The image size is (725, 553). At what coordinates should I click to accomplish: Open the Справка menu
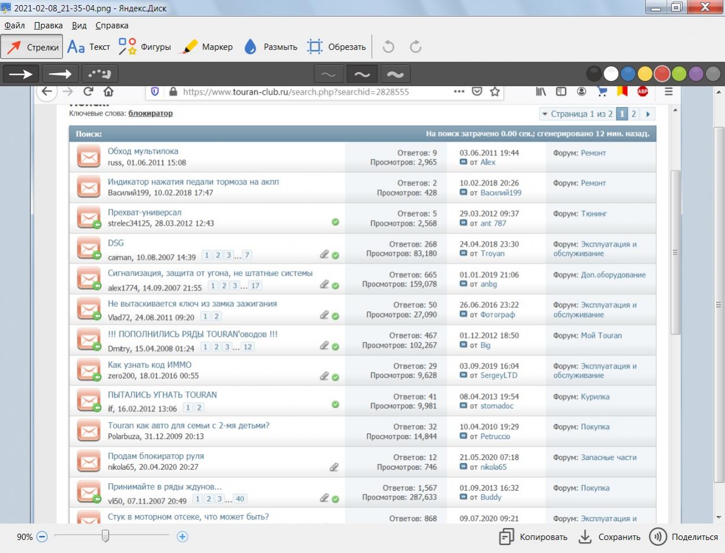click(112, 26)
